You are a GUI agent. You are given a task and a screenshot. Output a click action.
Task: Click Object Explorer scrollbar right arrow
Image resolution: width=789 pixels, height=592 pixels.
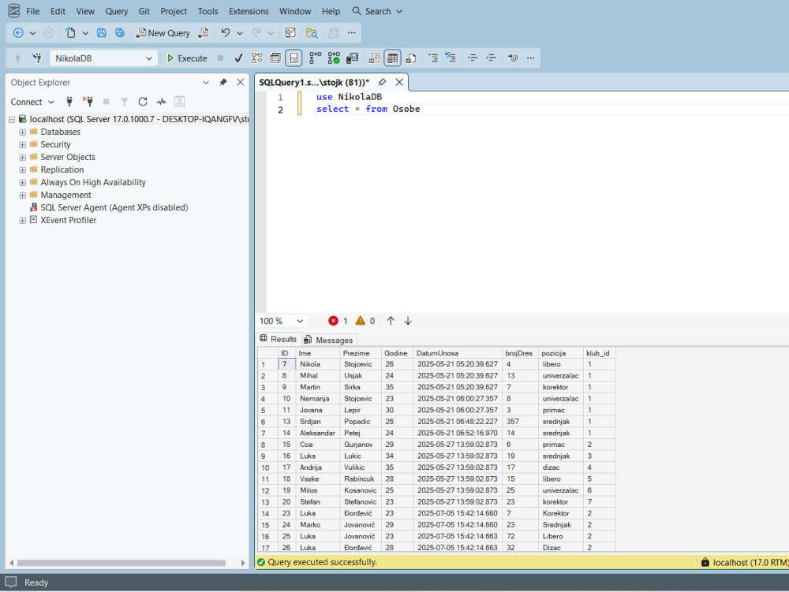pyautogui.click(x=243, y=563)
